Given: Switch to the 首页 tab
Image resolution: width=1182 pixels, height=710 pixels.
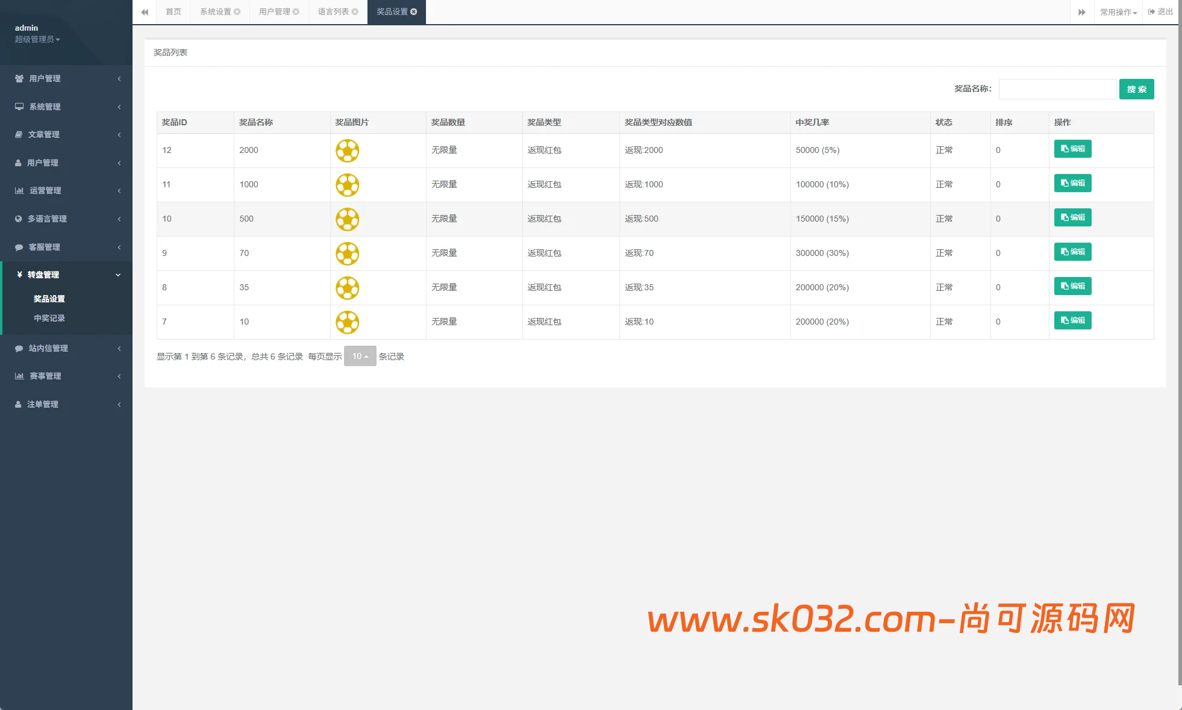Looking at the screenshot, I should coord(174,12).
